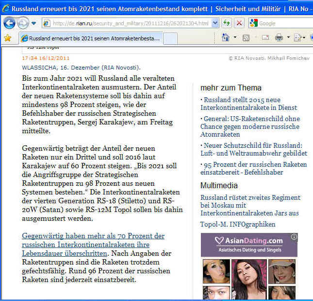Open link Neuer Schutzschild für Russland

coord(254,149)
